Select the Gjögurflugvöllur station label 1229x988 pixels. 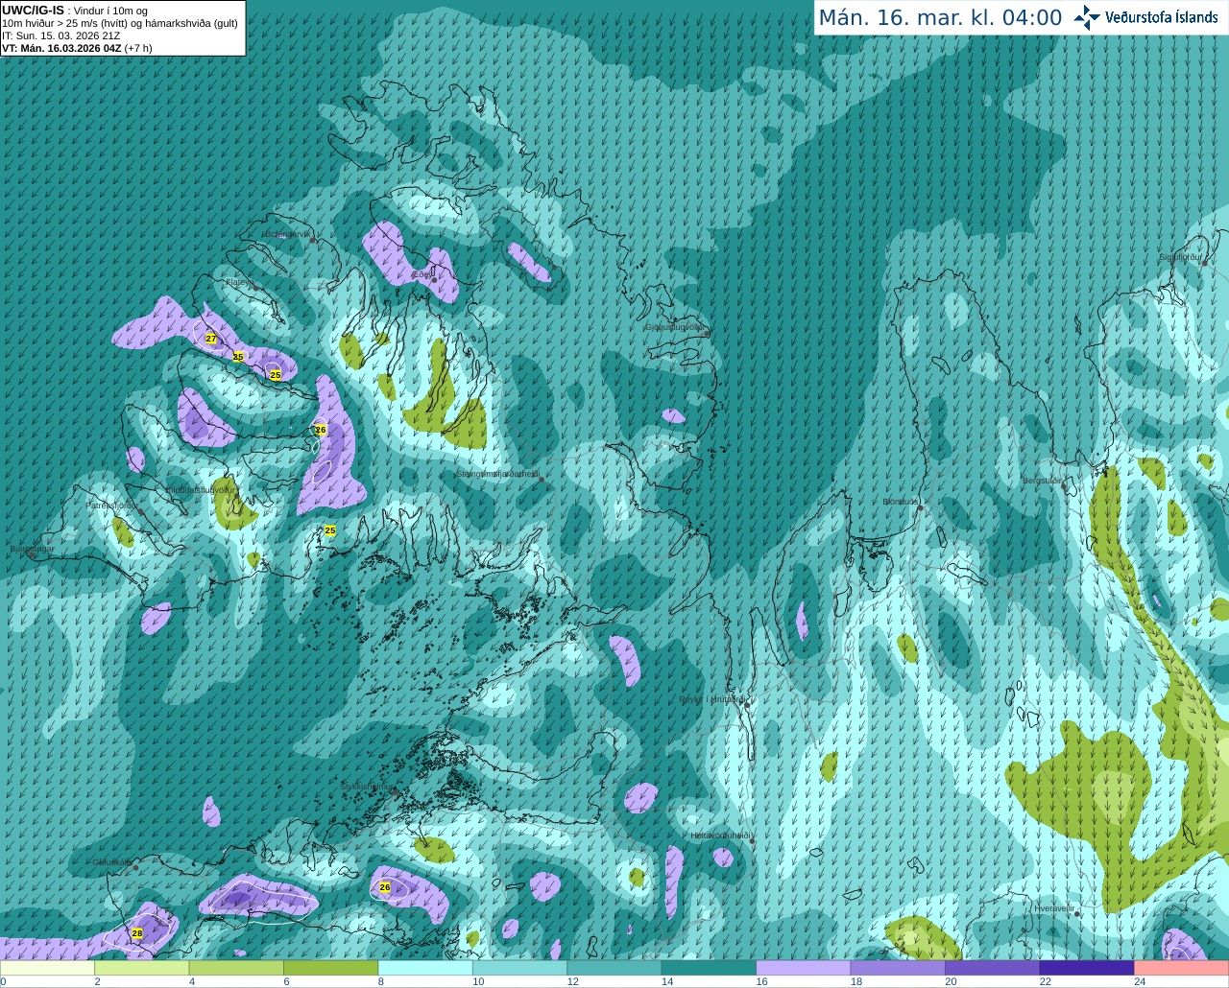(x=674, y=327)
